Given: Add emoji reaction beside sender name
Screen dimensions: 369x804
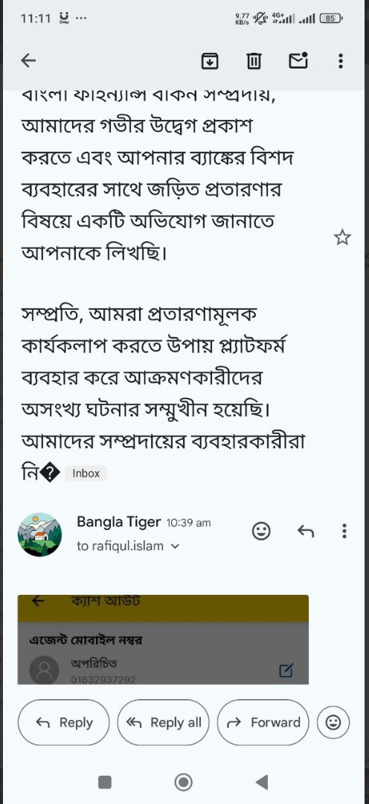Looking at the screenshot, I should 261,532.
